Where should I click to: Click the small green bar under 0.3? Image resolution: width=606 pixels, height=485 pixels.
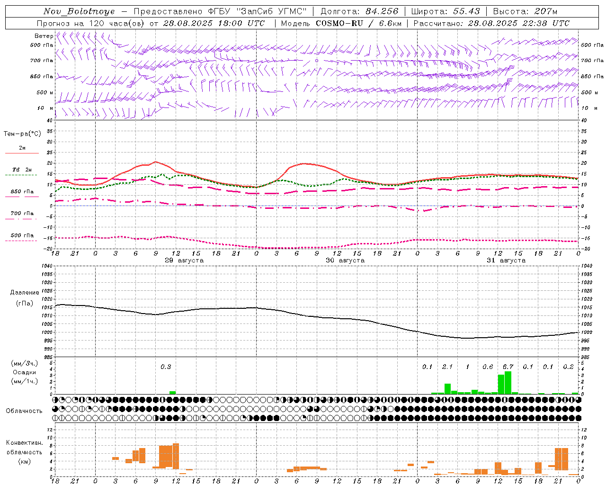172,393
